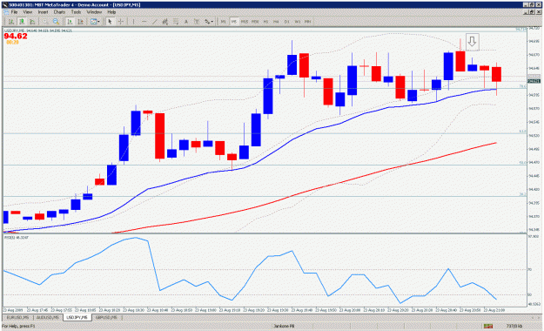Set timeframe to H4
Viewport: 544px width, 331px height.
point(276,22)
